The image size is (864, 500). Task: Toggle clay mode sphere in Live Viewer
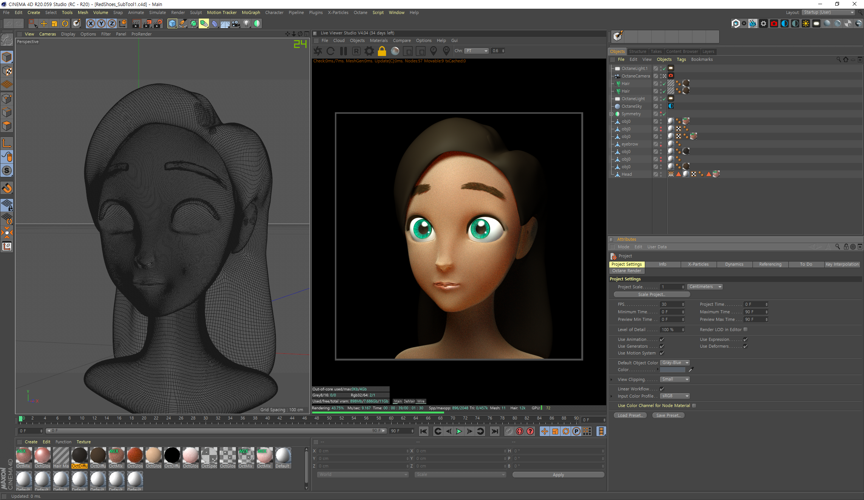(395, 51)
